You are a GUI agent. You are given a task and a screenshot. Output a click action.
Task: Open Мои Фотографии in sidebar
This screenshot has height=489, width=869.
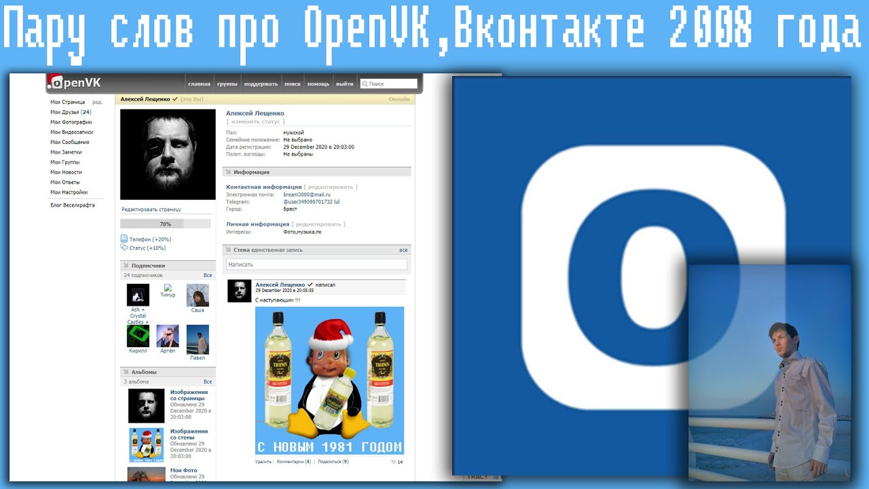(x=71, y=122)
